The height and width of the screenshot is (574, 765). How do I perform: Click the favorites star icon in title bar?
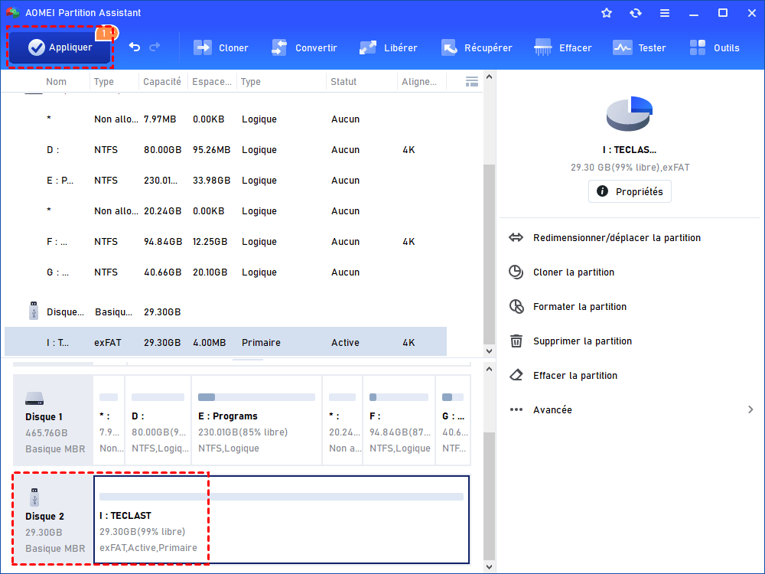[x=607, y=13]
